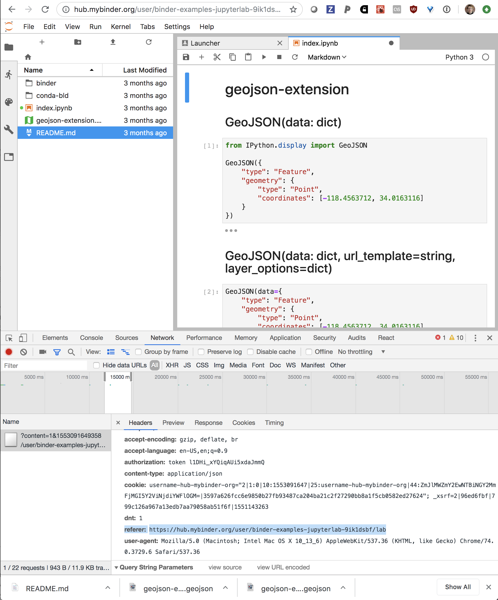This screenshot has height=600, width=498.
Task: Switch to the Console tab in DevTools
Action: pos(91,338)
